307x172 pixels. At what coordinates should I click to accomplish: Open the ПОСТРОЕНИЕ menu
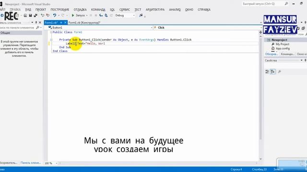(x=59, y=10)
